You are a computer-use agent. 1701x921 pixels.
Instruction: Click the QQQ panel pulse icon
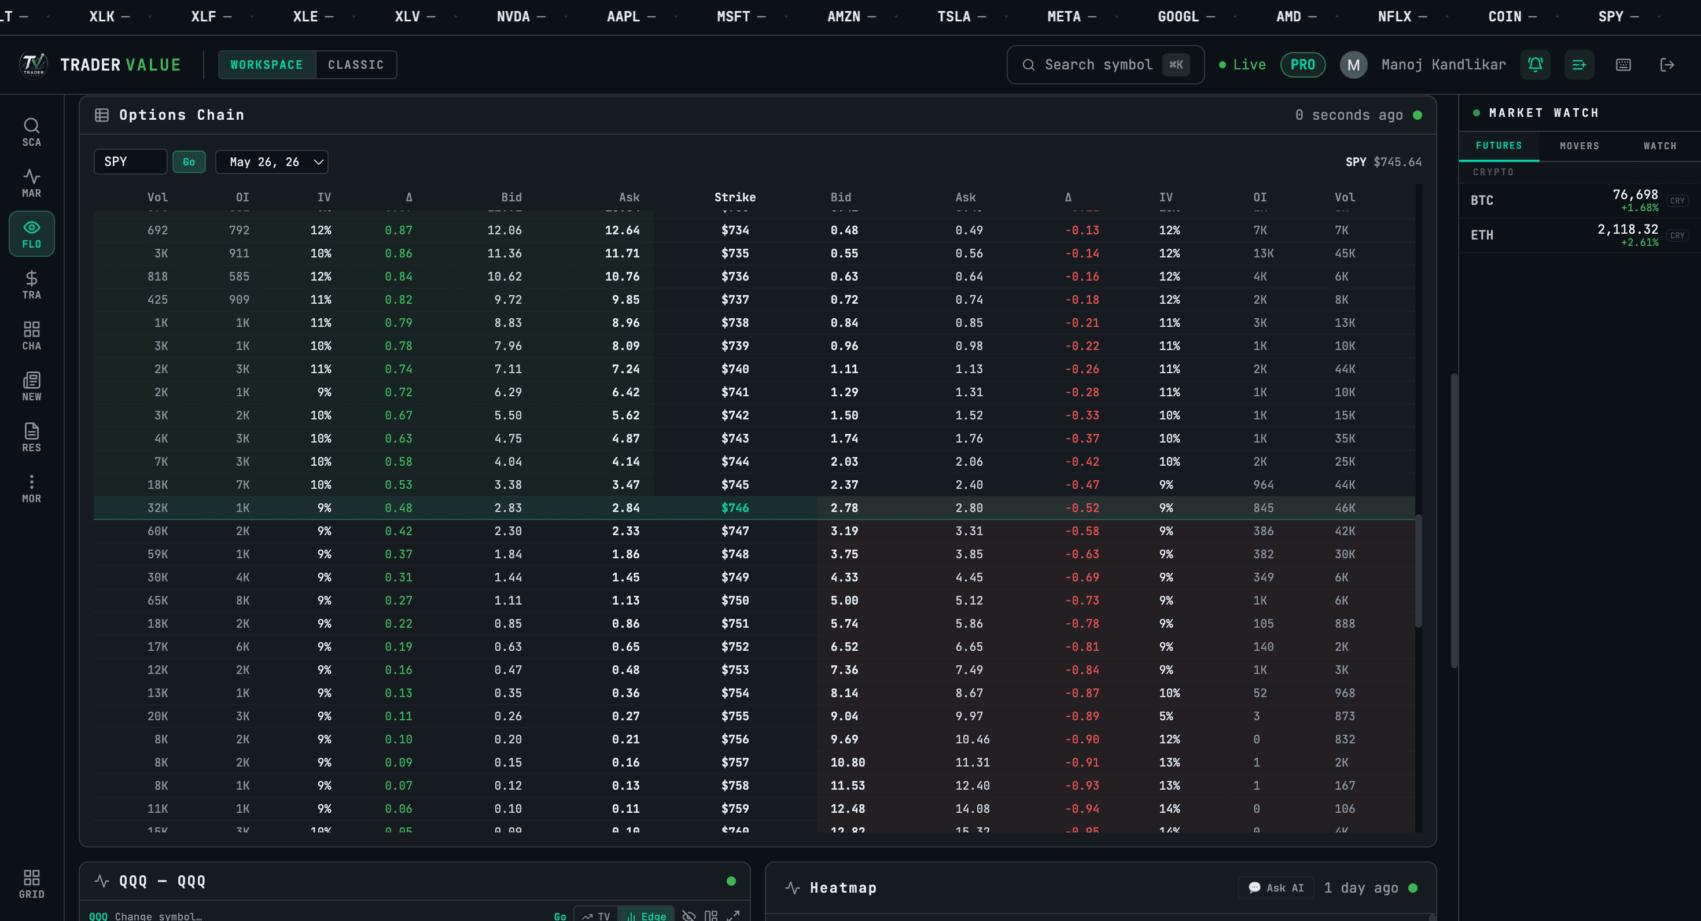pyautogui.click(x=102, y=881)
